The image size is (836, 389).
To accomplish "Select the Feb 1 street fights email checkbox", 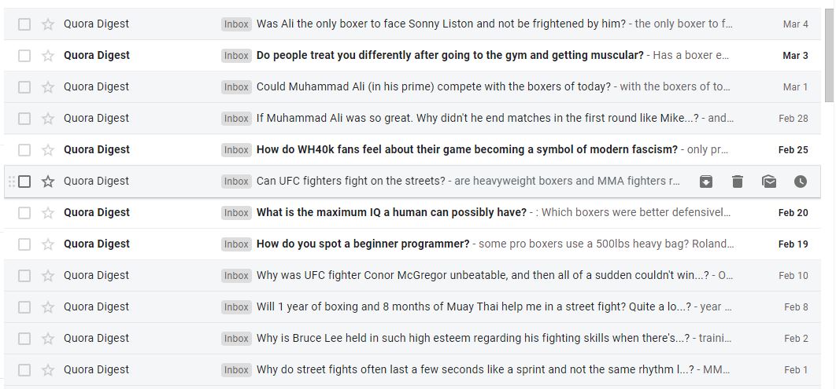I will tap(24, 370).
